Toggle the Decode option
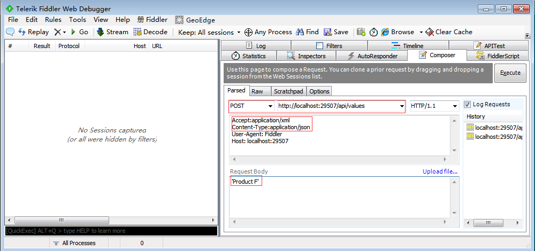 (150, 32)
